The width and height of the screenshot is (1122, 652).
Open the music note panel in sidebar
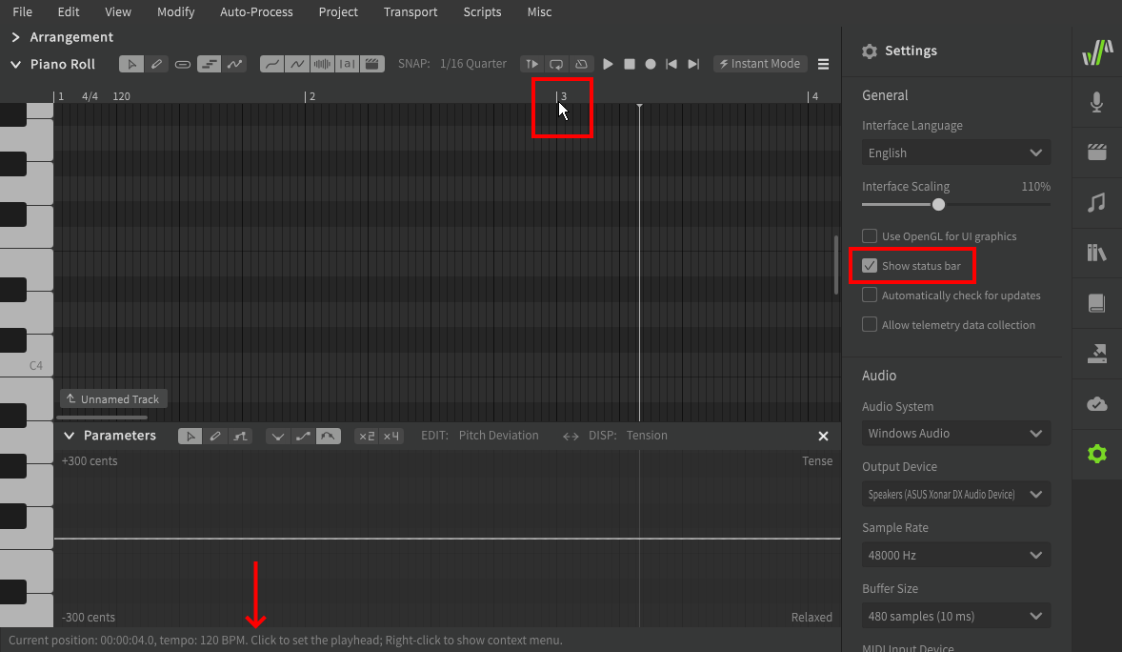pyautogui.click(x=1096, y=202)
